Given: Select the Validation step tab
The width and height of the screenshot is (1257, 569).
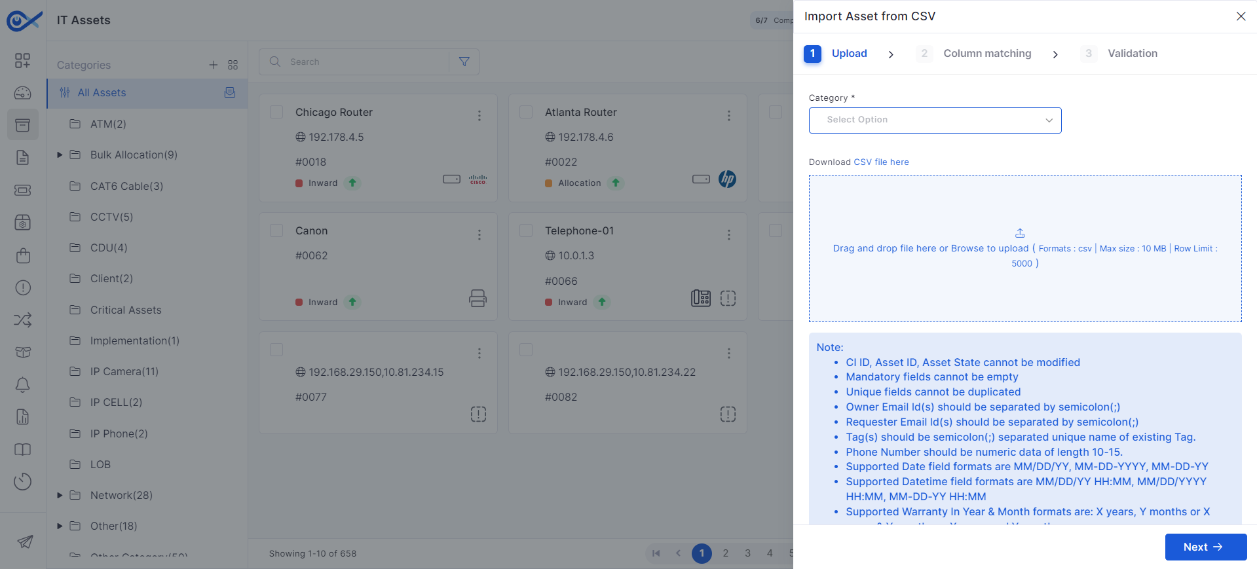Looking at the screenshot, I should tap(1132, 54).
